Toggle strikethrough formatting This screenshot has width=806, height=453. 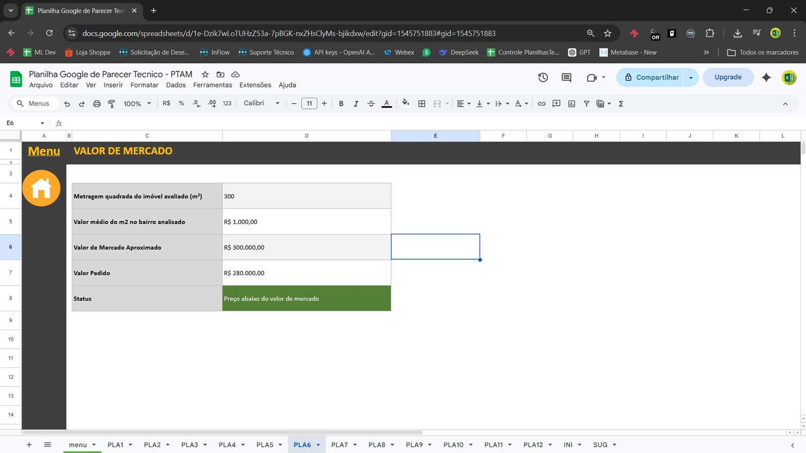tap(371, 103)
